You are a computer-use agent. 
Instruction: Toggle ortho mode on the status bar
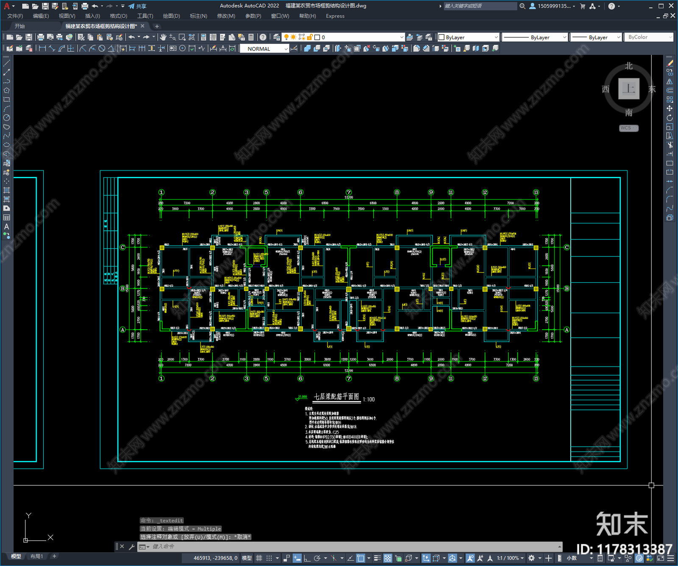[307, 558]
